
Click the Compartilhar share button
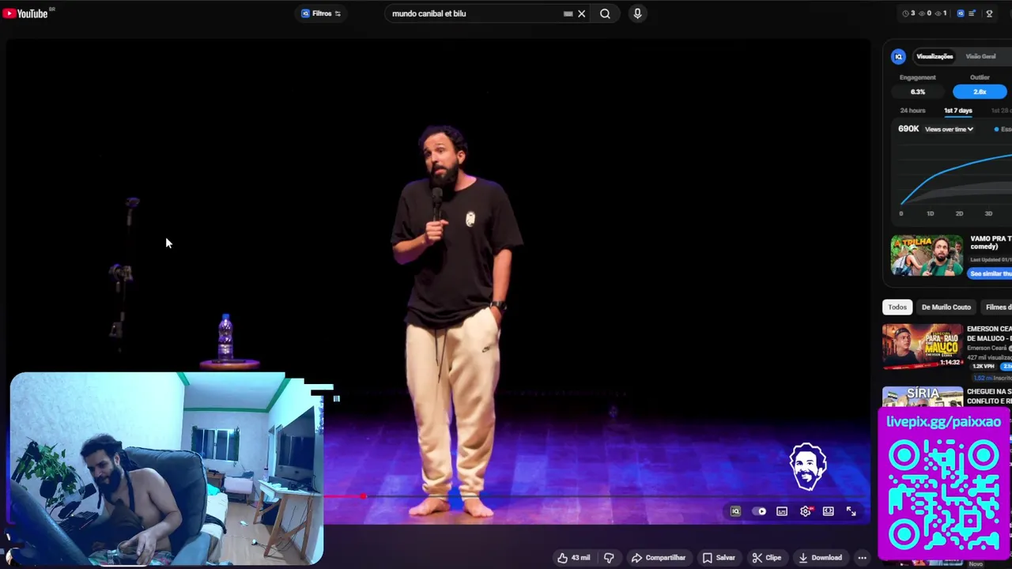click(x=658, y=558)
